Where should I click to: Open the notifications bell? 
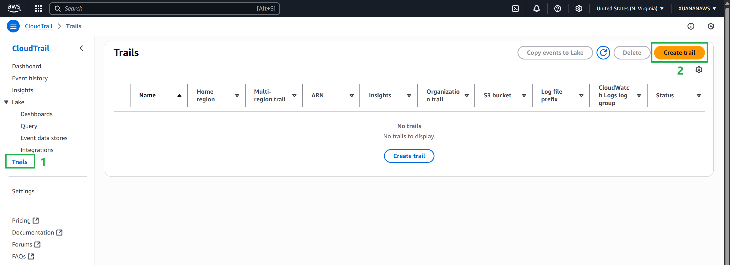536,9
